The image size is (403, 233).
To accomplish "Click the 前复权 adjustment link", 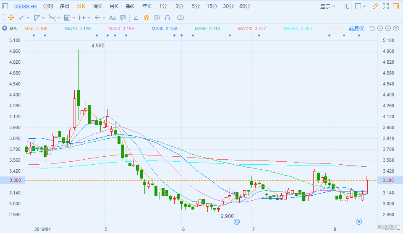I will 356,28.
